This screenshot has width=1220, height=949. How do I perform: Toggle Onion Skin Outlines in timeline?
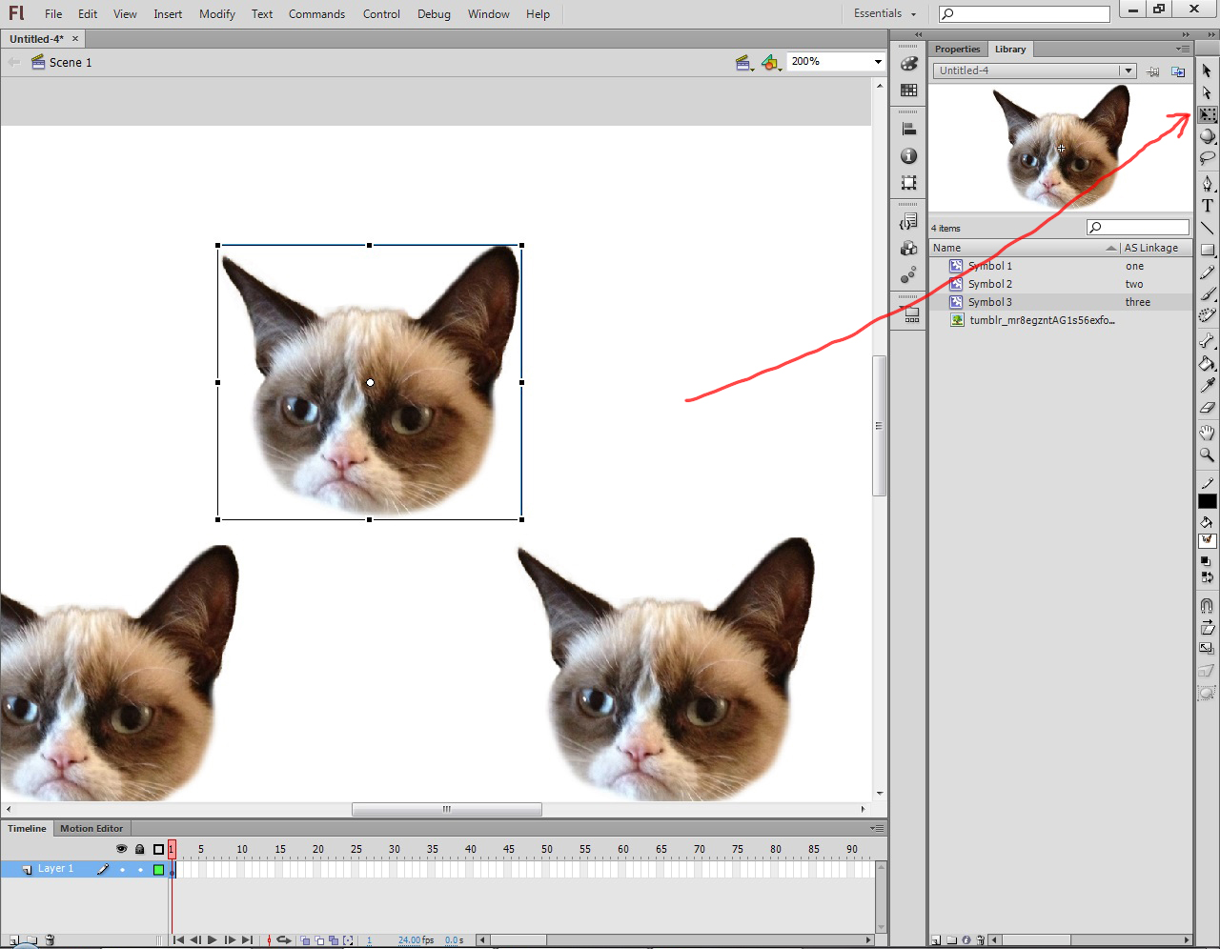point(319,940)
